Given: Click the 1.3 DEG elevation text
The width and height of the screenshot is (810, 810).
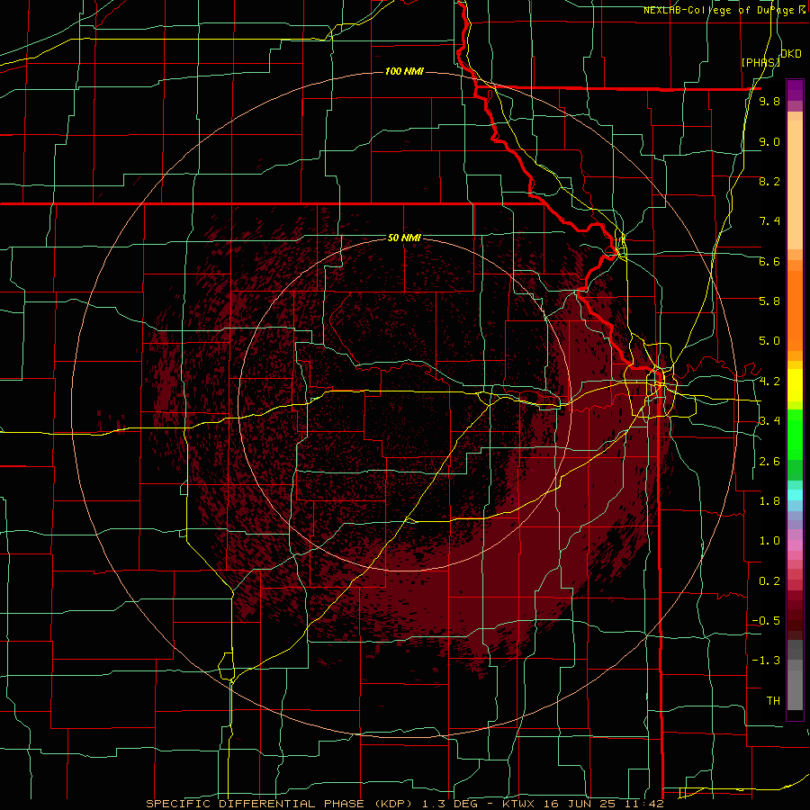Looking at the screenshot, I should 449,804.
